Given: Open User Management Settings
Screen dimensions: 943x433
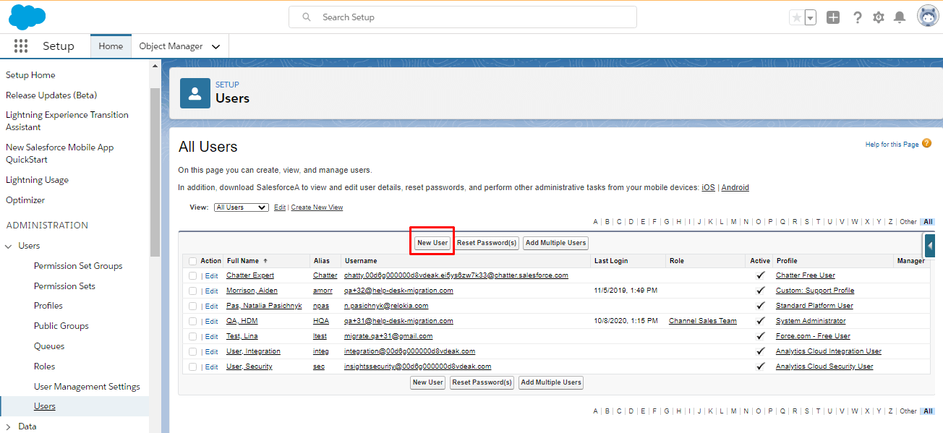Looking at the screenshot, I should coord(87,387).
